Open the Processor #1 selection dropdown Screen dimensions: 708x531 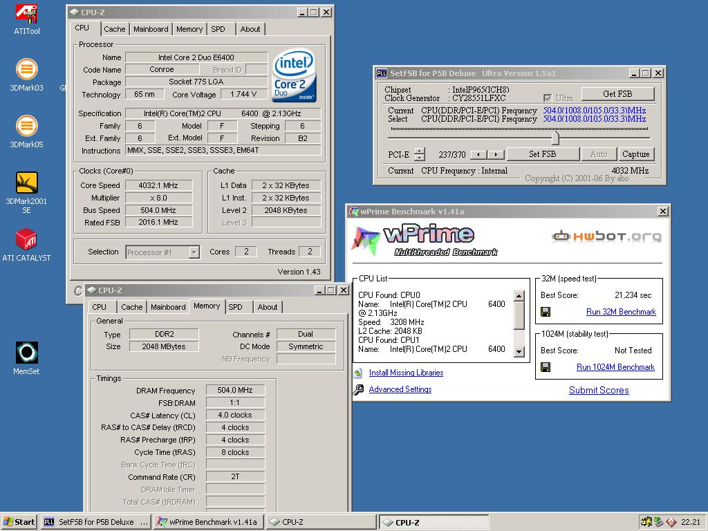coord(194,252)
